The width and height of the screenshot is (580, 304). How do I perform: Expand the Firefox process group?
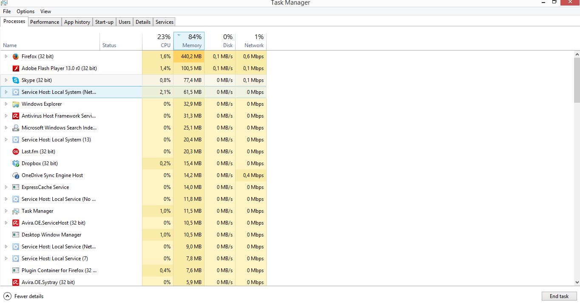(x=6, y=56)
